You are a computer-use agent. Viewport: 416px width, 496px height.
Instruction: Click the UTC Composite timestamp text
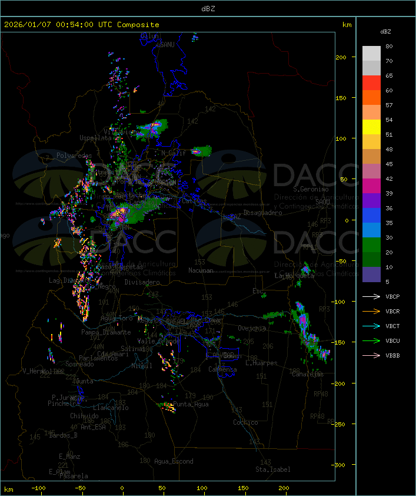[82, 25]
